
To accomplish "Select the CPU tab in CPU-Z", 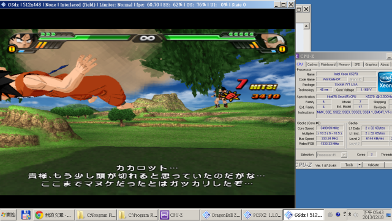I will 300,64.
